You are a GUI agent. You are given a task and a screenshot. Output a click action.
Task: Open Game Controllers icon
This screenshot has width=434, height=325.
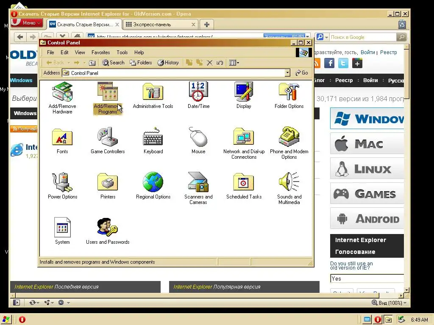(108, 140)
